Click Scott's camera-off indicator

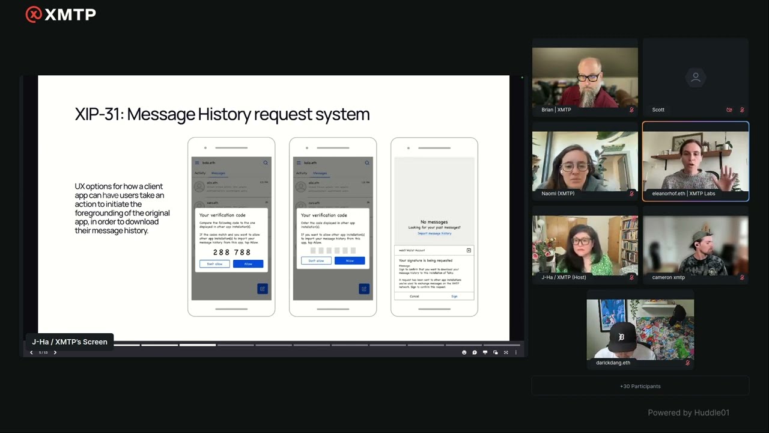tap(729, 110)
